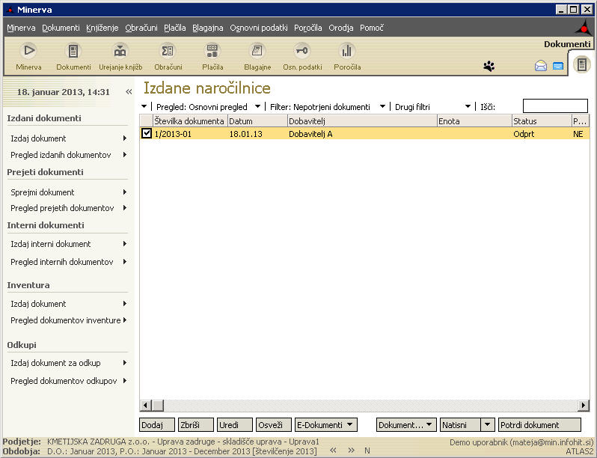
Task: Open the Dokument... dropdown button
Action: [406, 425]
